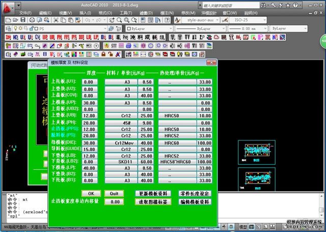Image resolution: width=326 pixels, height=232 pixels.
Task: Click the layer color swatch square
Action: pyautogui.click(x=36, y=28)
